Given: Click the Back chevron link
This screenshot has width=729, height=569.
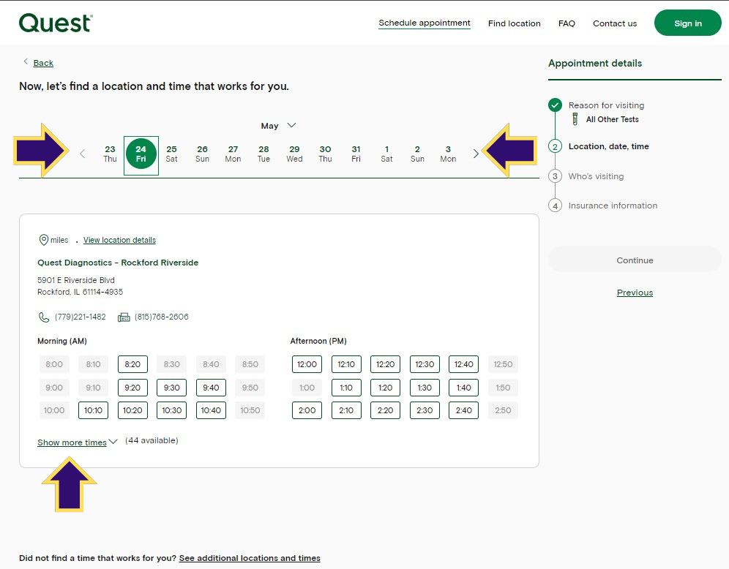Looking at the screenshot, I should (38, 63).
